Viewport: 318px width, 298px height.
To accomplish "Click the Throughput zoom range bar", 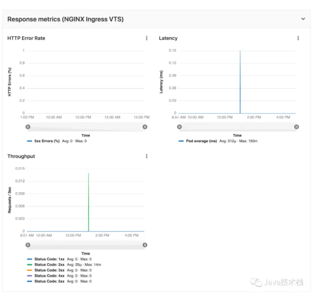I will (x=87, y=245).
